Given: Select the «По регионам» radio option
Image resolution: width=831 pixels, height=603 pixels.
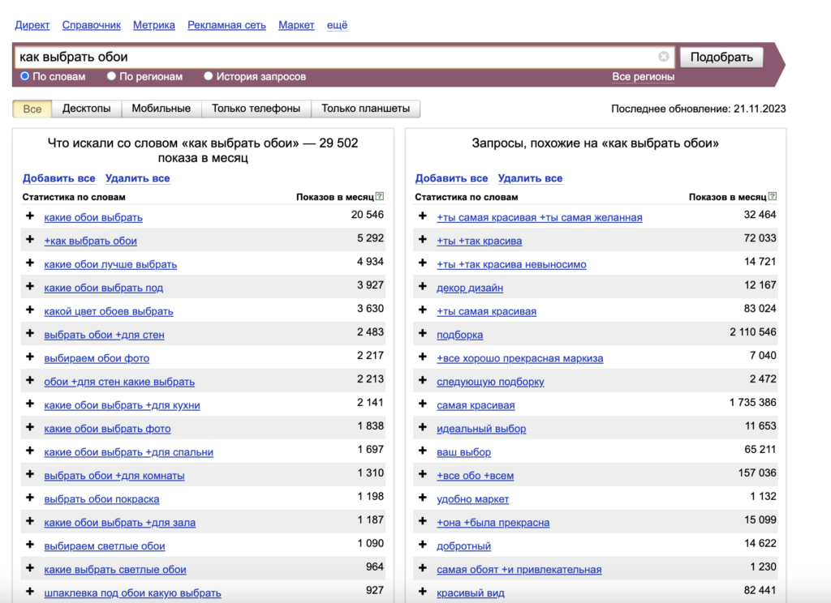Looking at the screenshot, I should point(112,76).
